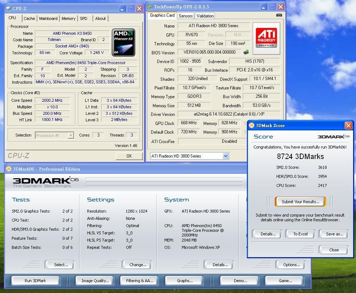Click the GPU-Z title bar icon

tap(150, 7)
